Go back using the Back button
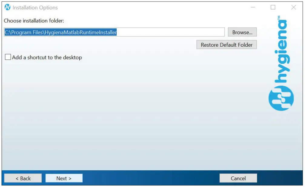The height and width of the screenshot is (187, 305). [23, 178]
